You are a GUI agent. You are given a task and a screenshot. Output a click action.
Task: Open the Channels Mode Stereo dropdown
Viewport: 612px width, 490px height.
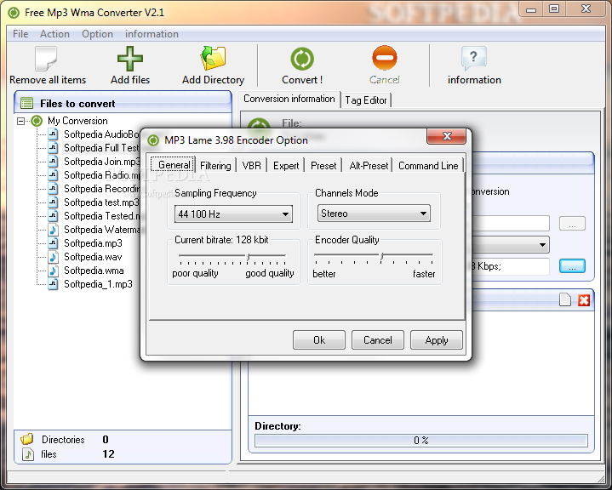374,214
